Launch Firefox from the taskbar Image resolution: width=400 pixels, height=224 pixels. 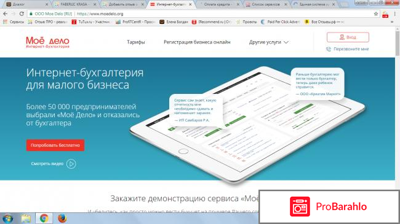point(62,218)
